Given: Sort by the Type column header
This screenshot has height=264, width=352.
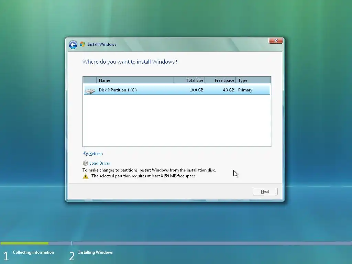Looking at the screenshot, I should click(x=253, y=80).
